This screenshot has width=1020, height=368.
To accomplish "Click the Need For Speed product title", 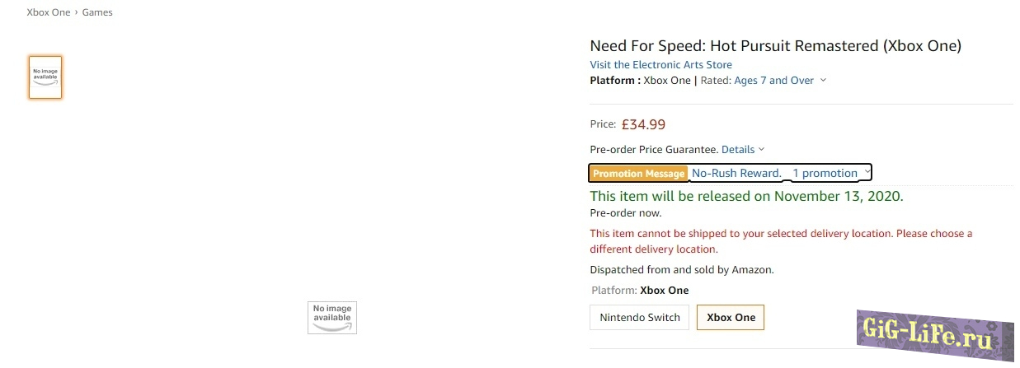I will tap(775, 46).
